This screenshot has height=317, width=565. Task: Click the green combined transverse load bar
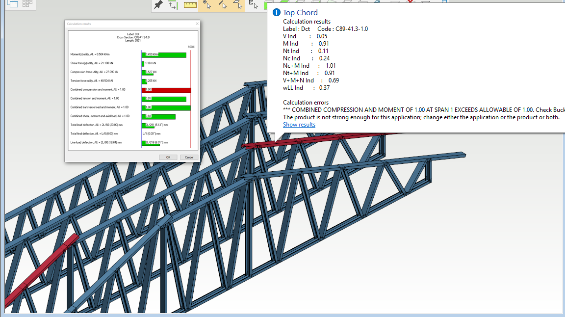click(166, 107)
